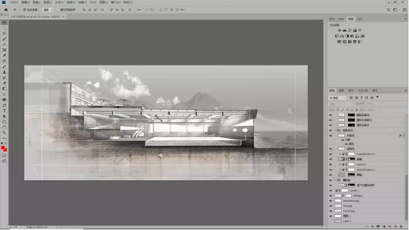This screenshot has height=230, width=409.
Task: Open the auto-select Layer dropdown
Action: pyautogui.click(x=48, y=10)
